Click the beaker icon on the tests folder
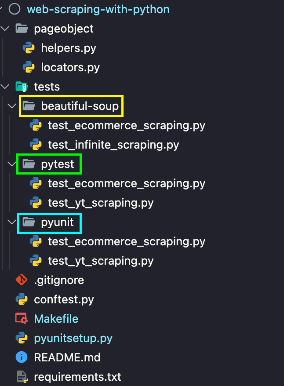 22,87
